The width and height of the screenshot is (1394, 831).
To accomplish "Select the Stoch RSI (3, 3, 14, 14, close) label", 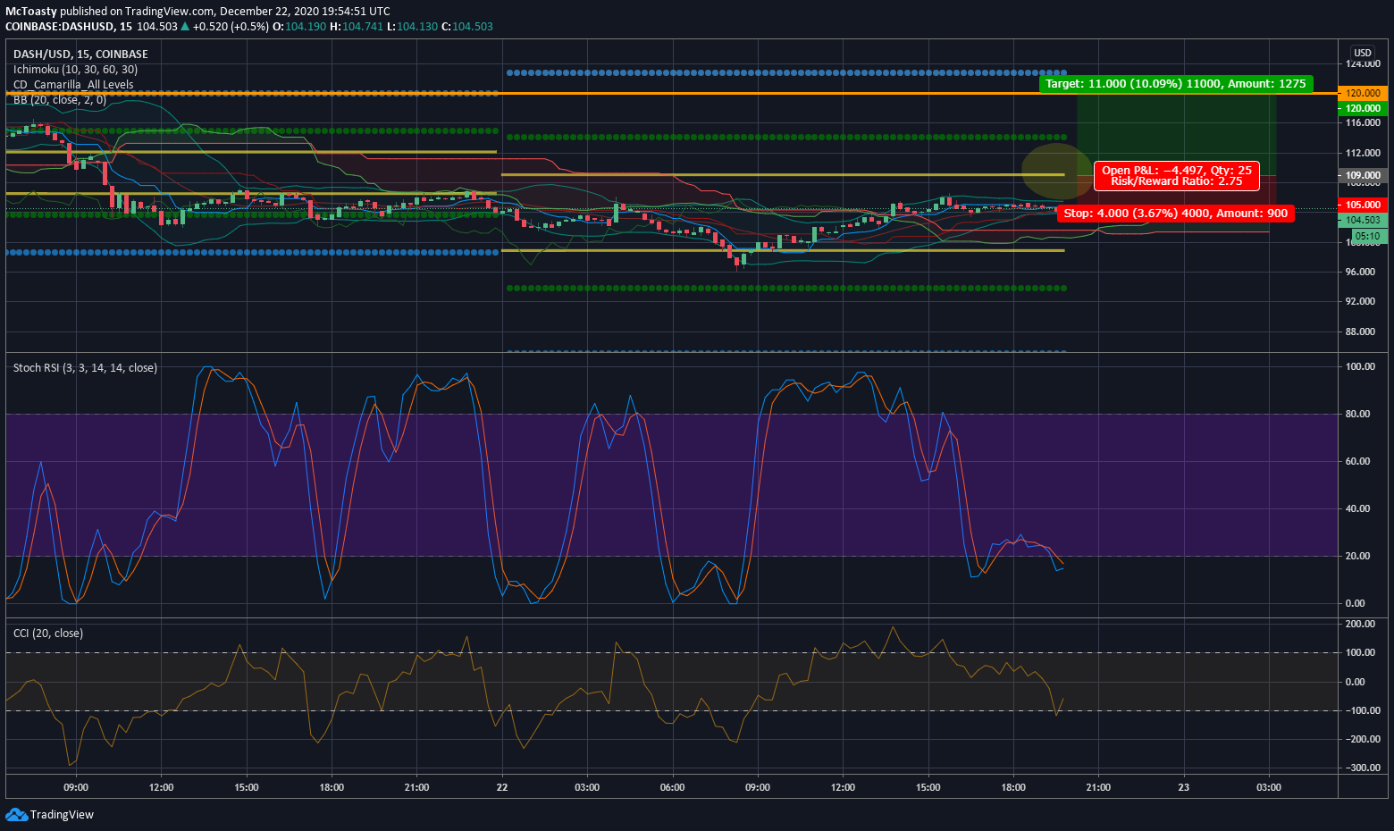I will click(85, 367).
